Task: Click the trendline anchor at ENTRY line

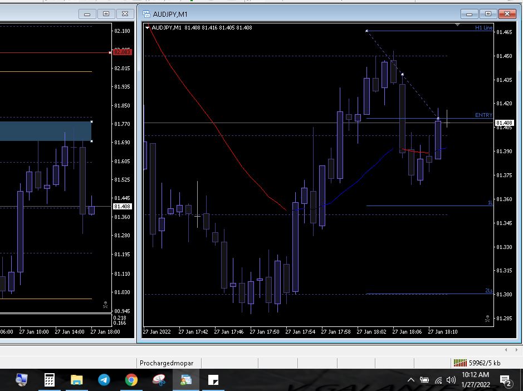Action: click(x=438, y=119)
